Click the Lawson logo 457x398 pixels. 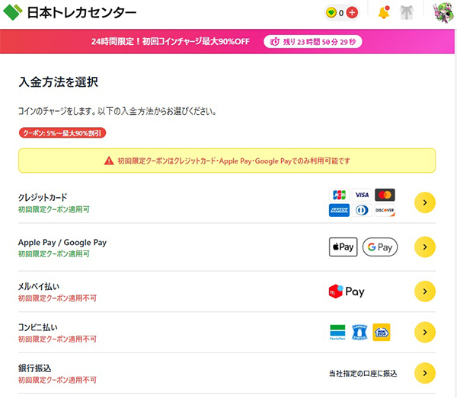point(360,333)
